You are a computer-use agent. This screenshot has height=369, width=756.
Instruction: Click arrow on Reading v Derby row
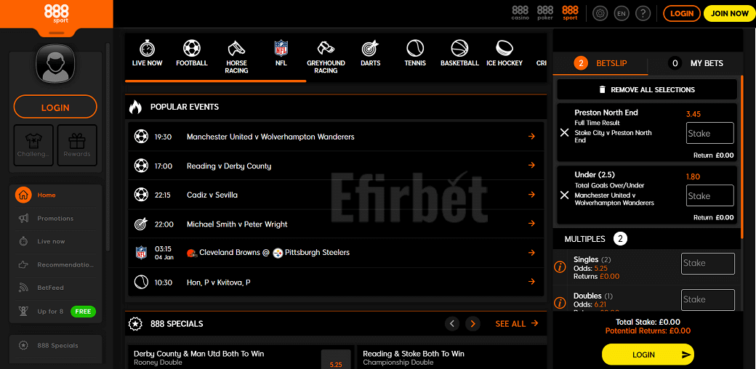pyautogui.click(x=532, y=165)
